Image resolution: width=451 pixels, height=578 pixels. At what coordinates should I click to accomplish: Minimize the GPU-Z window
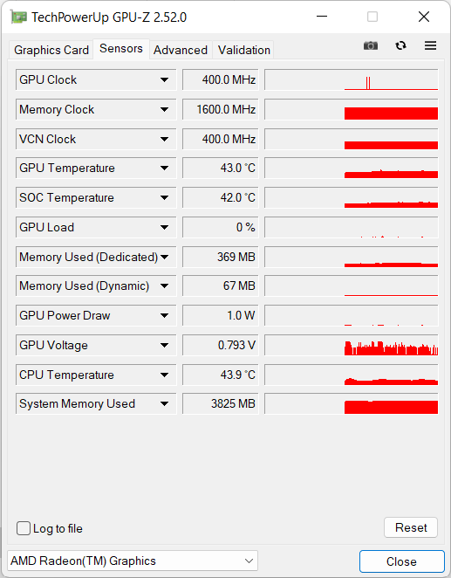click(322, 17)
